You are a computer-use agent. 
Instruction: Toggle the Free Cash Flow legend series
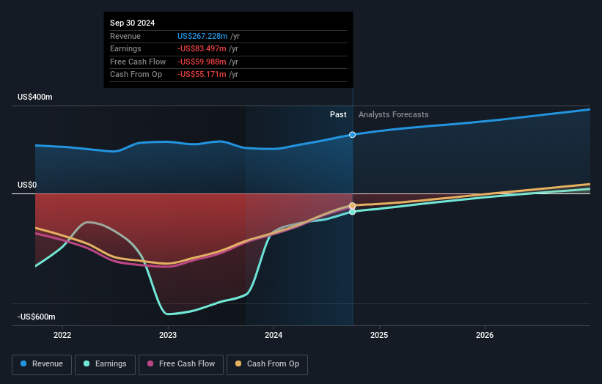click(x=181, y=364)
